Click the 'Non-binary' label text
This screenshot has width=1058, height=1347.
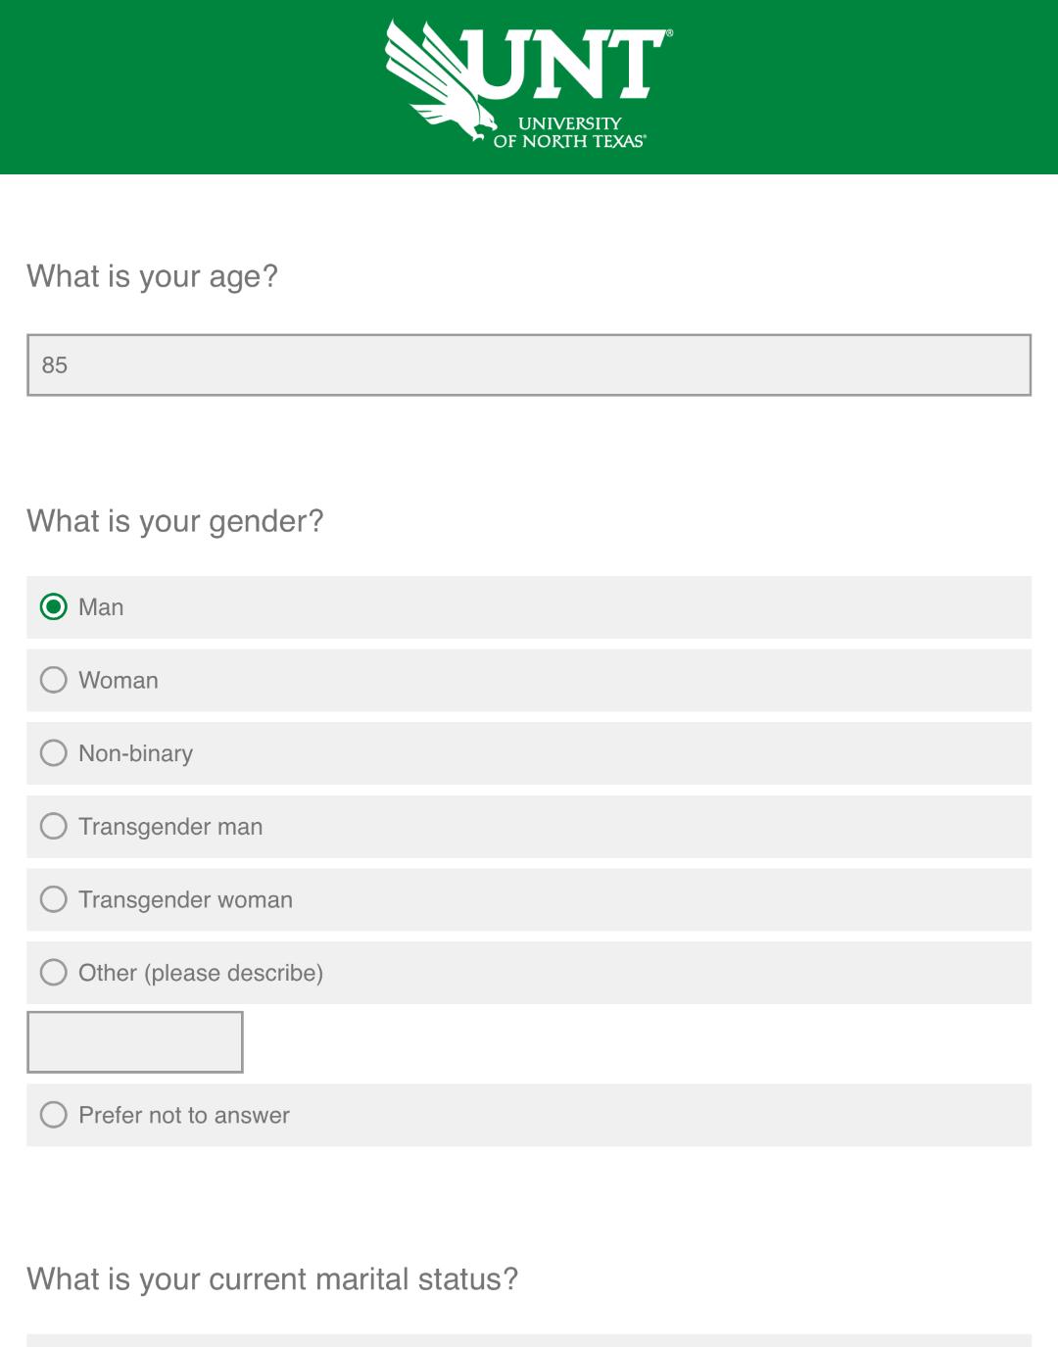(136, 753)
